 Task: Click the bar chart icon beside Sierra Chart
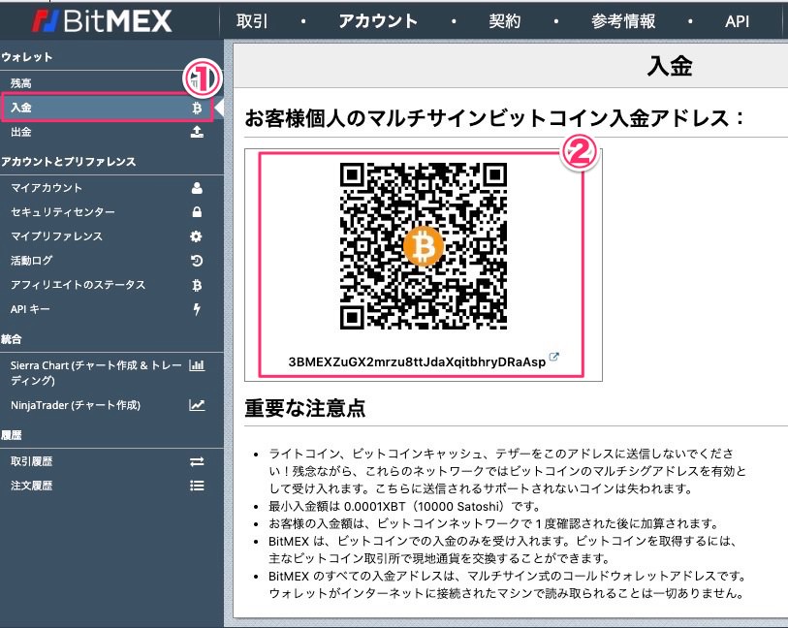pyautogui.click(x=197, y=365)
